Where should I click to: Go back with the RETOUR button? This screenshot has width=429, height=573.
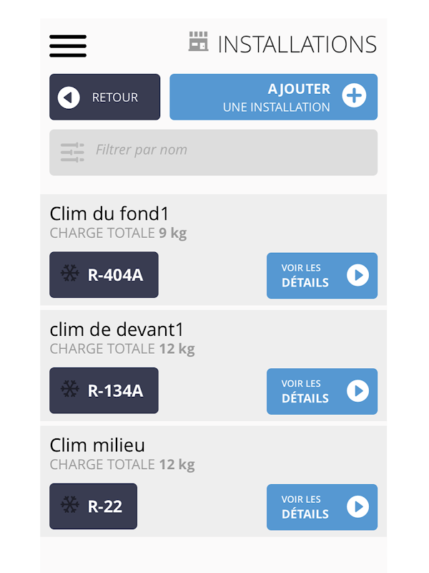click(104, 97)
